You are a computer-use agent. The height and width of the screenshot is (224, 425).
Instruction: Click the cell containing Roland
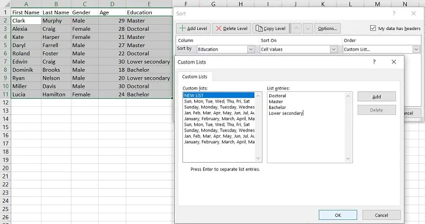pos(26,53)
